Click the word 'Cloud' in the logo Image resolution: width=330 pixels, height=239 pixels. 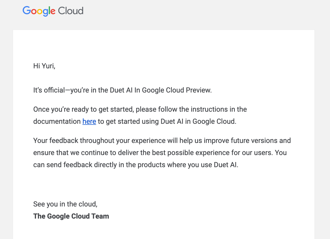tap(71, 11)
